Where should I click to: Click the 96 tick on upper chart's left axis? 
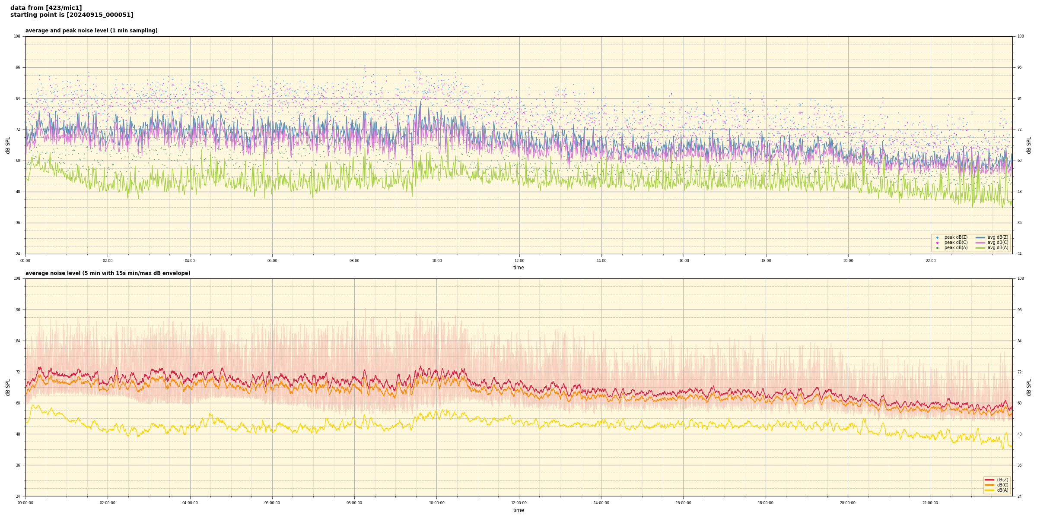pyautogui.click(x=17, y=67)
